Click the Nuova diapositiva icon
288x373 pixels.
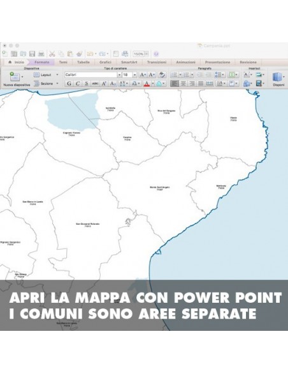(x=15, y=77)
